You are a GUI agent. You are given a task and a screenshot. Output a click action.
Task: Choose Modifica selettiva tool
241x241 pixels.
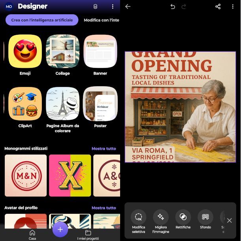139,221
